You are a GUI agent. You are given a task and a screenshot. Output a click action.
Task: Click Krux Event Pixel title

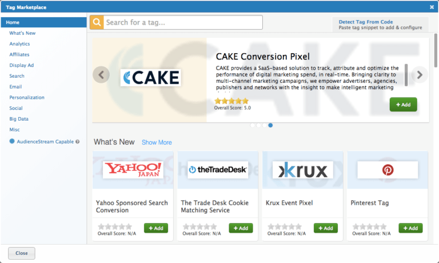pos(289,203)
